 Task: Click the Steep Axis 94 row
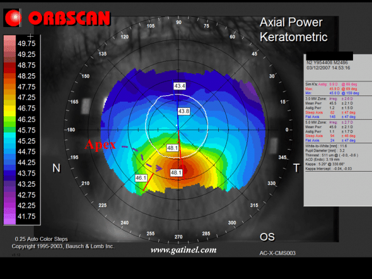pyautogui.click(x=330, y=136)
